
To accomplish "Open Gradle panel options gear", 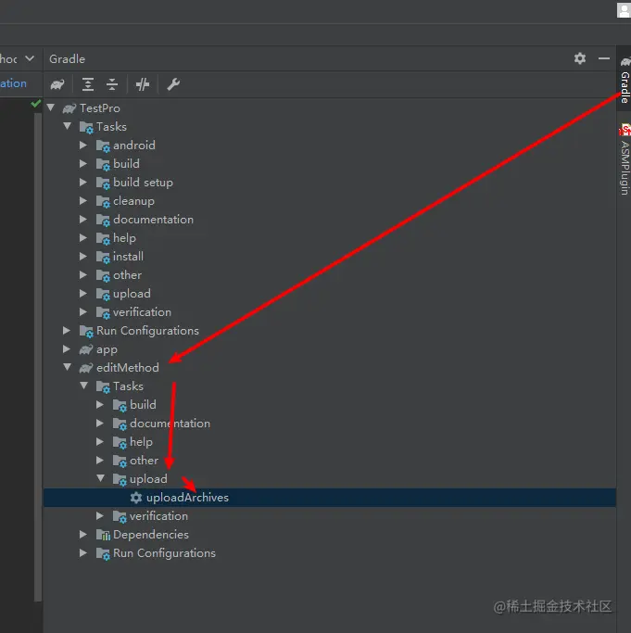I will pyautogui.click(x=580, y=58).
